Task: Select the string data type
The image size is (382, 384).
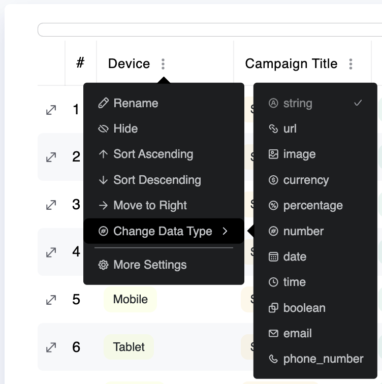Action: (315, 103)
